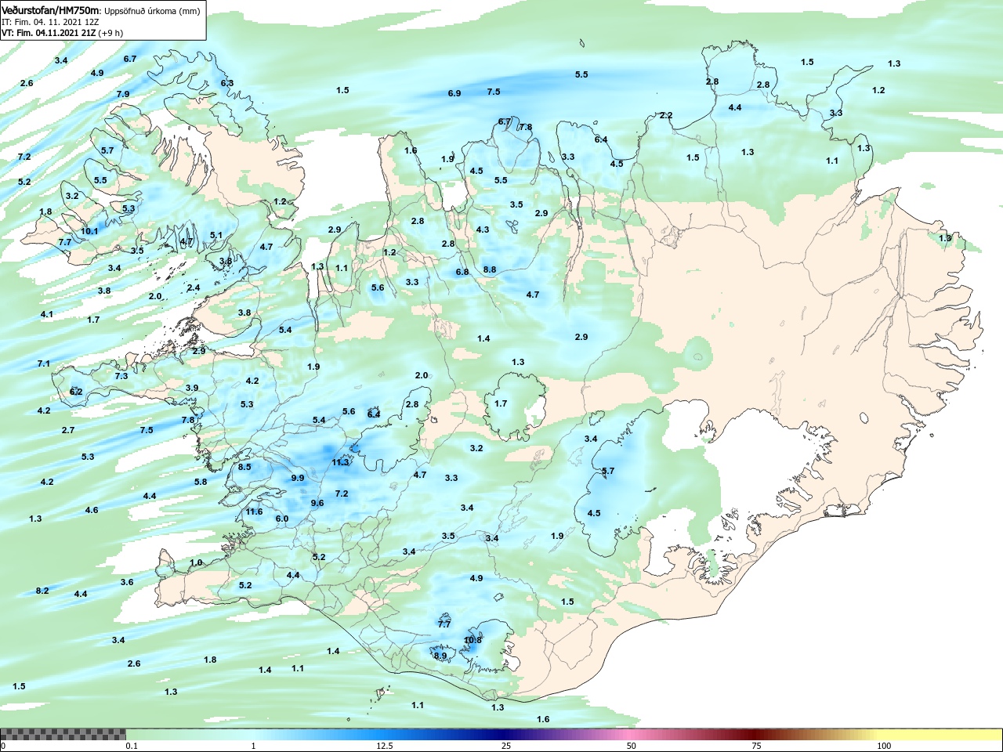Click the 7.9 precipitation value

click(123, 94)
